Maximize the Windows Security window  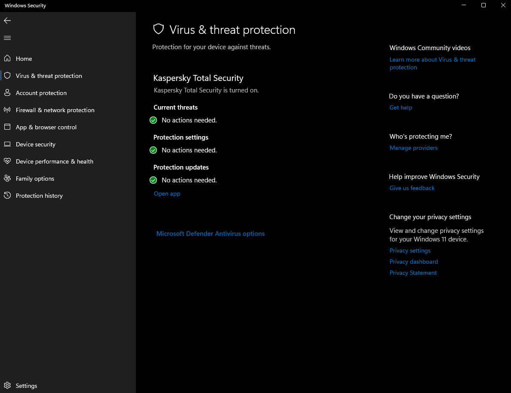(x=483, y=5)
